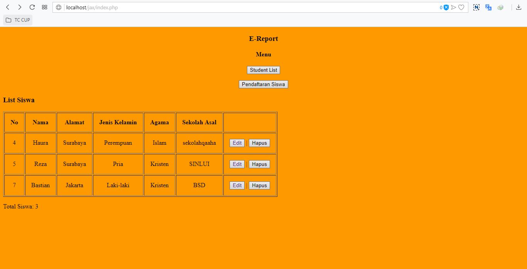Select the round extension globe icon
Viewport: 527px width, 269px height.
(500, 7)
